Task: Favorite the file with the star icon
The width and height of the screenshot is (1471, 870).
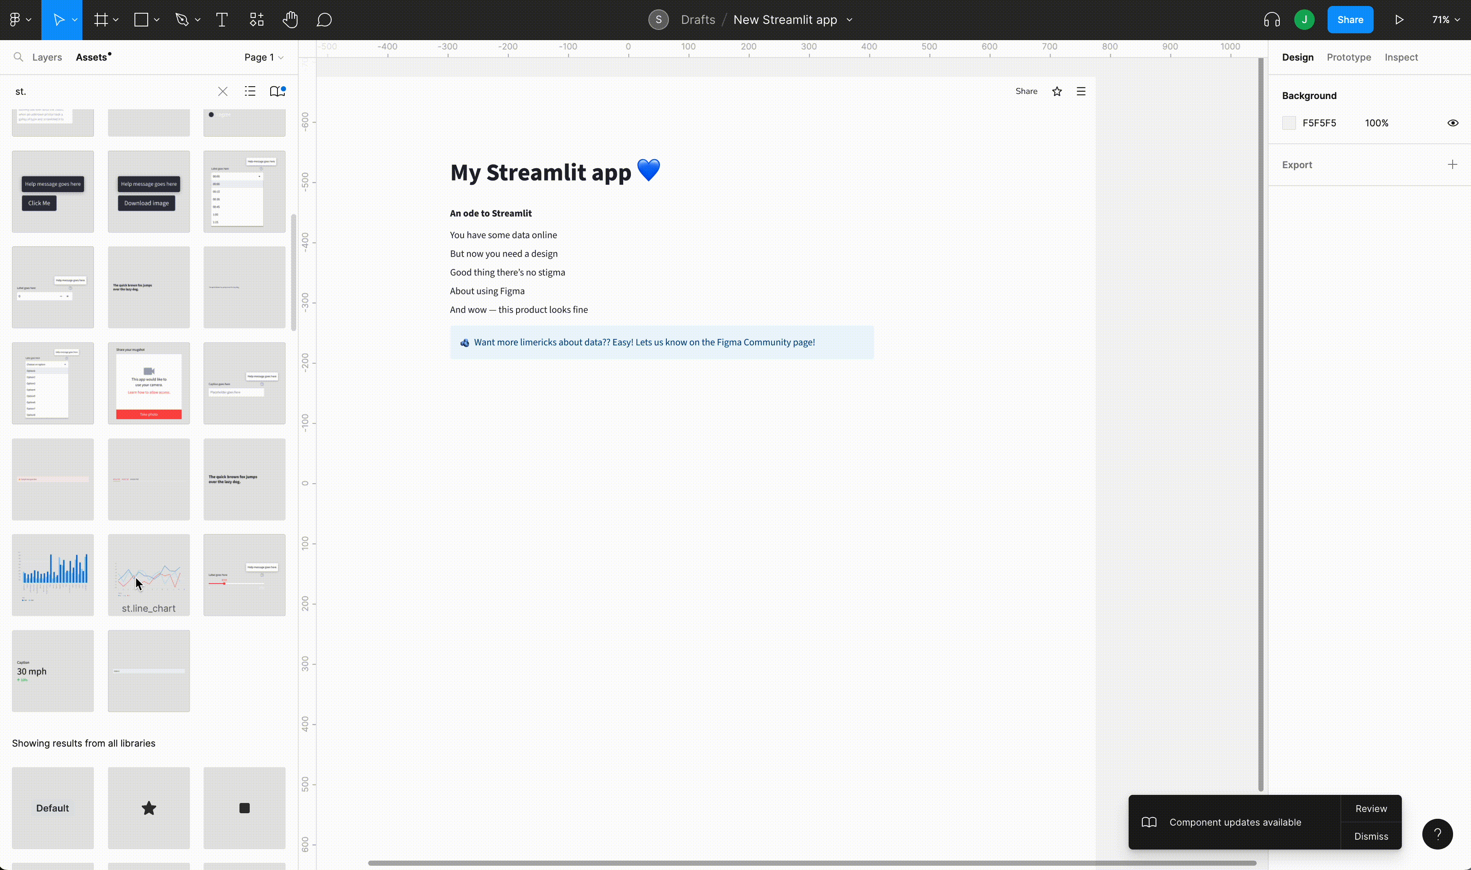Action: (x=1057, y=91)
